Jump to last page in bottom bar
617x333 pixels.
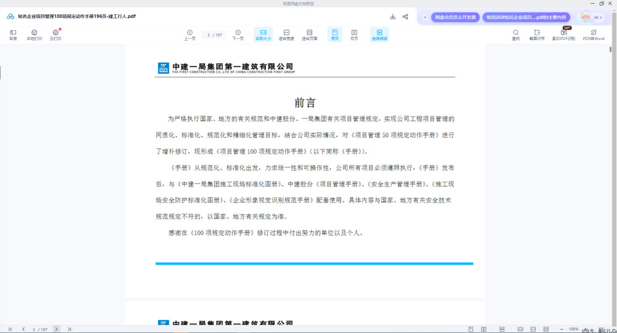pos(69,329)
